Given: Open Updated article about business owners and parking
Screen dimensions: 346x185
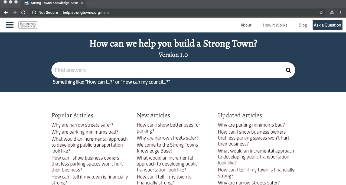Looking at the screenshot, I should pyautogui.click(x=254, y=138).
